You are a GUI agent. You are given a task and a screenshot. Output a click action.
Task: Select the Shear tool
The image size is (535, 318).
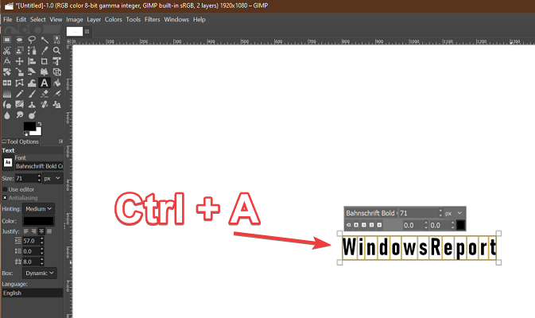pos(32,72)
